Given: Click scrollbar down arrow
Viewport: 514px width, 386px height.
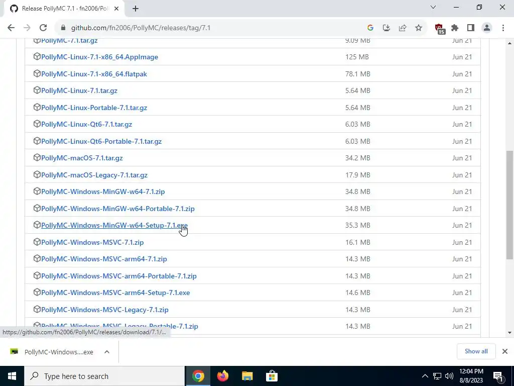Looking at the screenshot, I should [510, 333].
